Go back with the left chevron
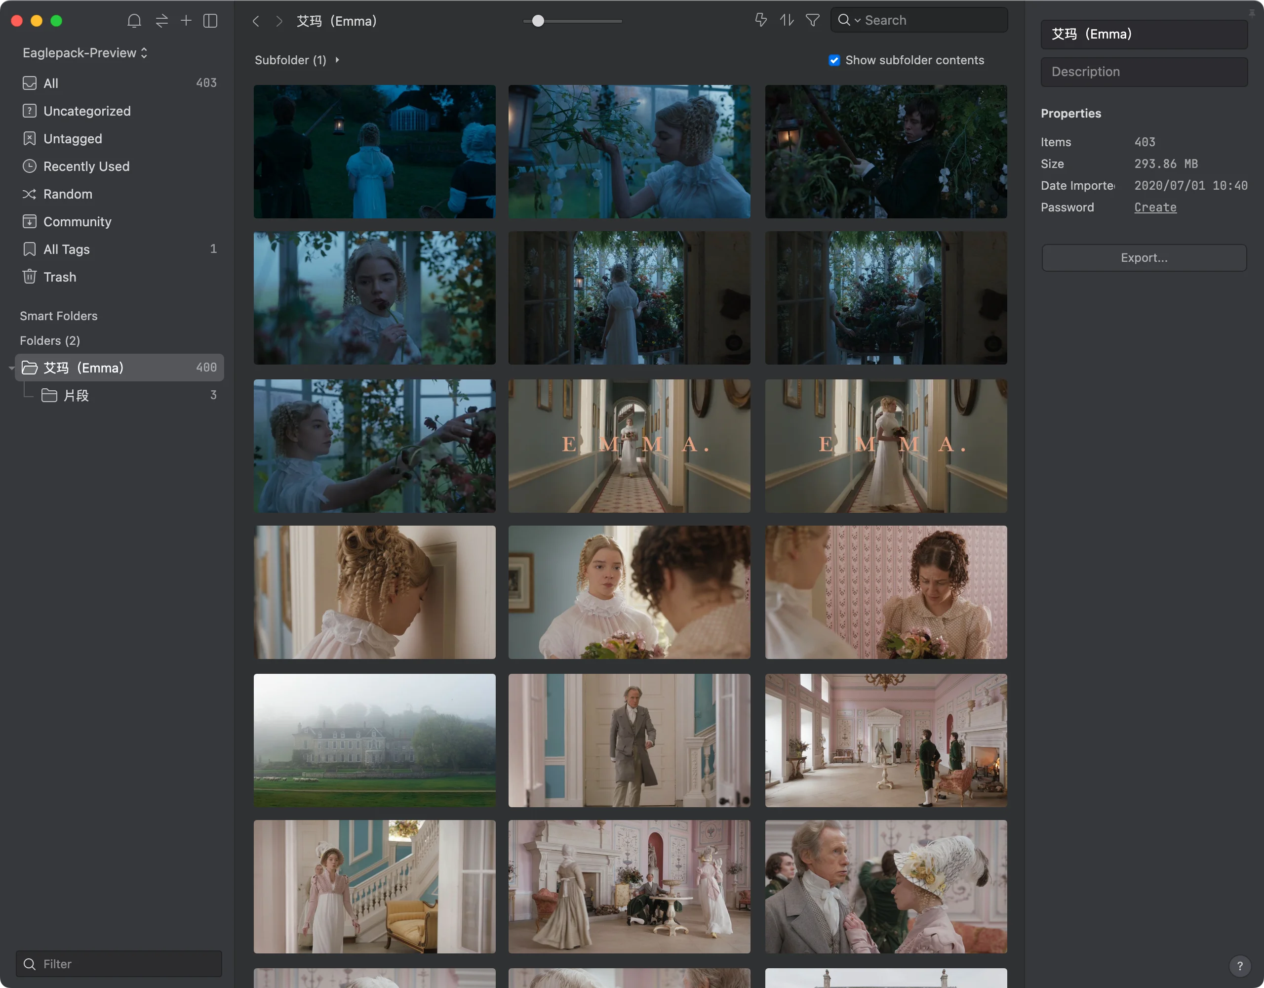1264x988 pixels. [x=256, y=21]
